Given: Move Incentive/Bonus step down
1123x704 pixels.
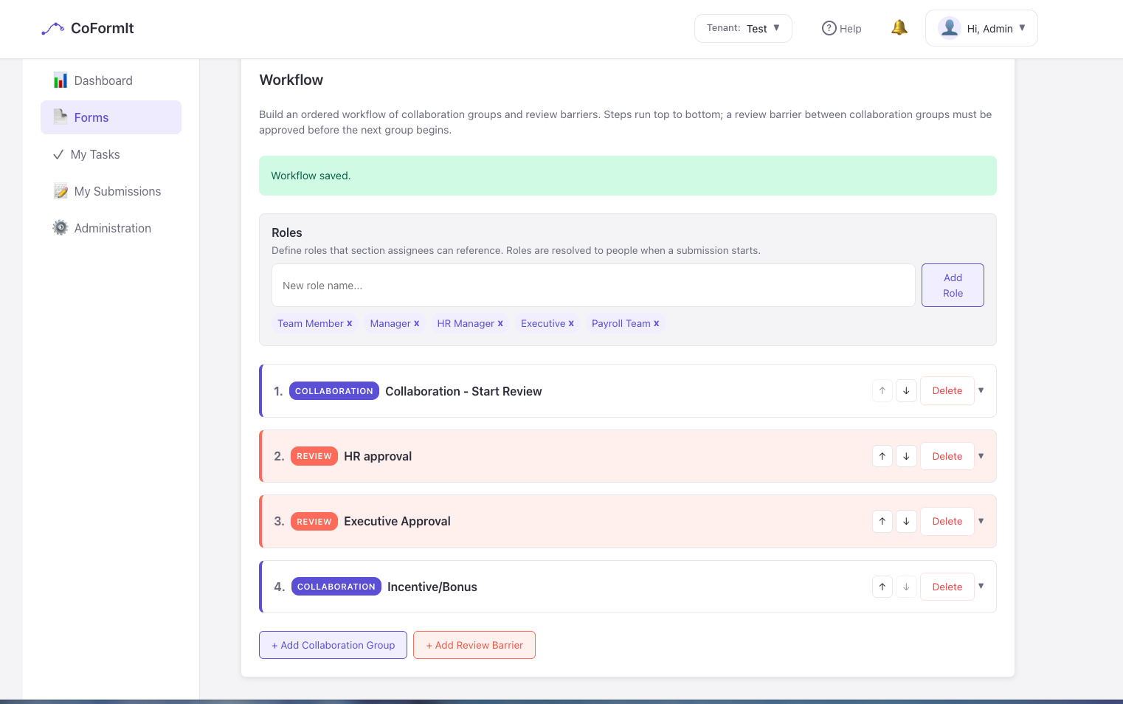Looking at the screenshot, I should [906, 587].
